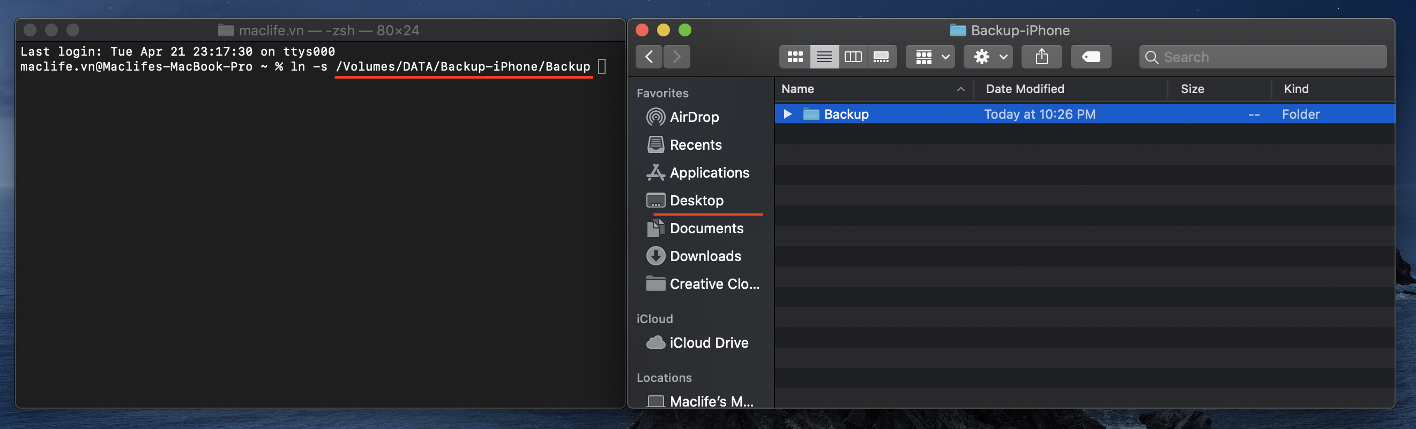Switch to list view in Finder
The image size is (1416, 429).
[x=824, y=57]
